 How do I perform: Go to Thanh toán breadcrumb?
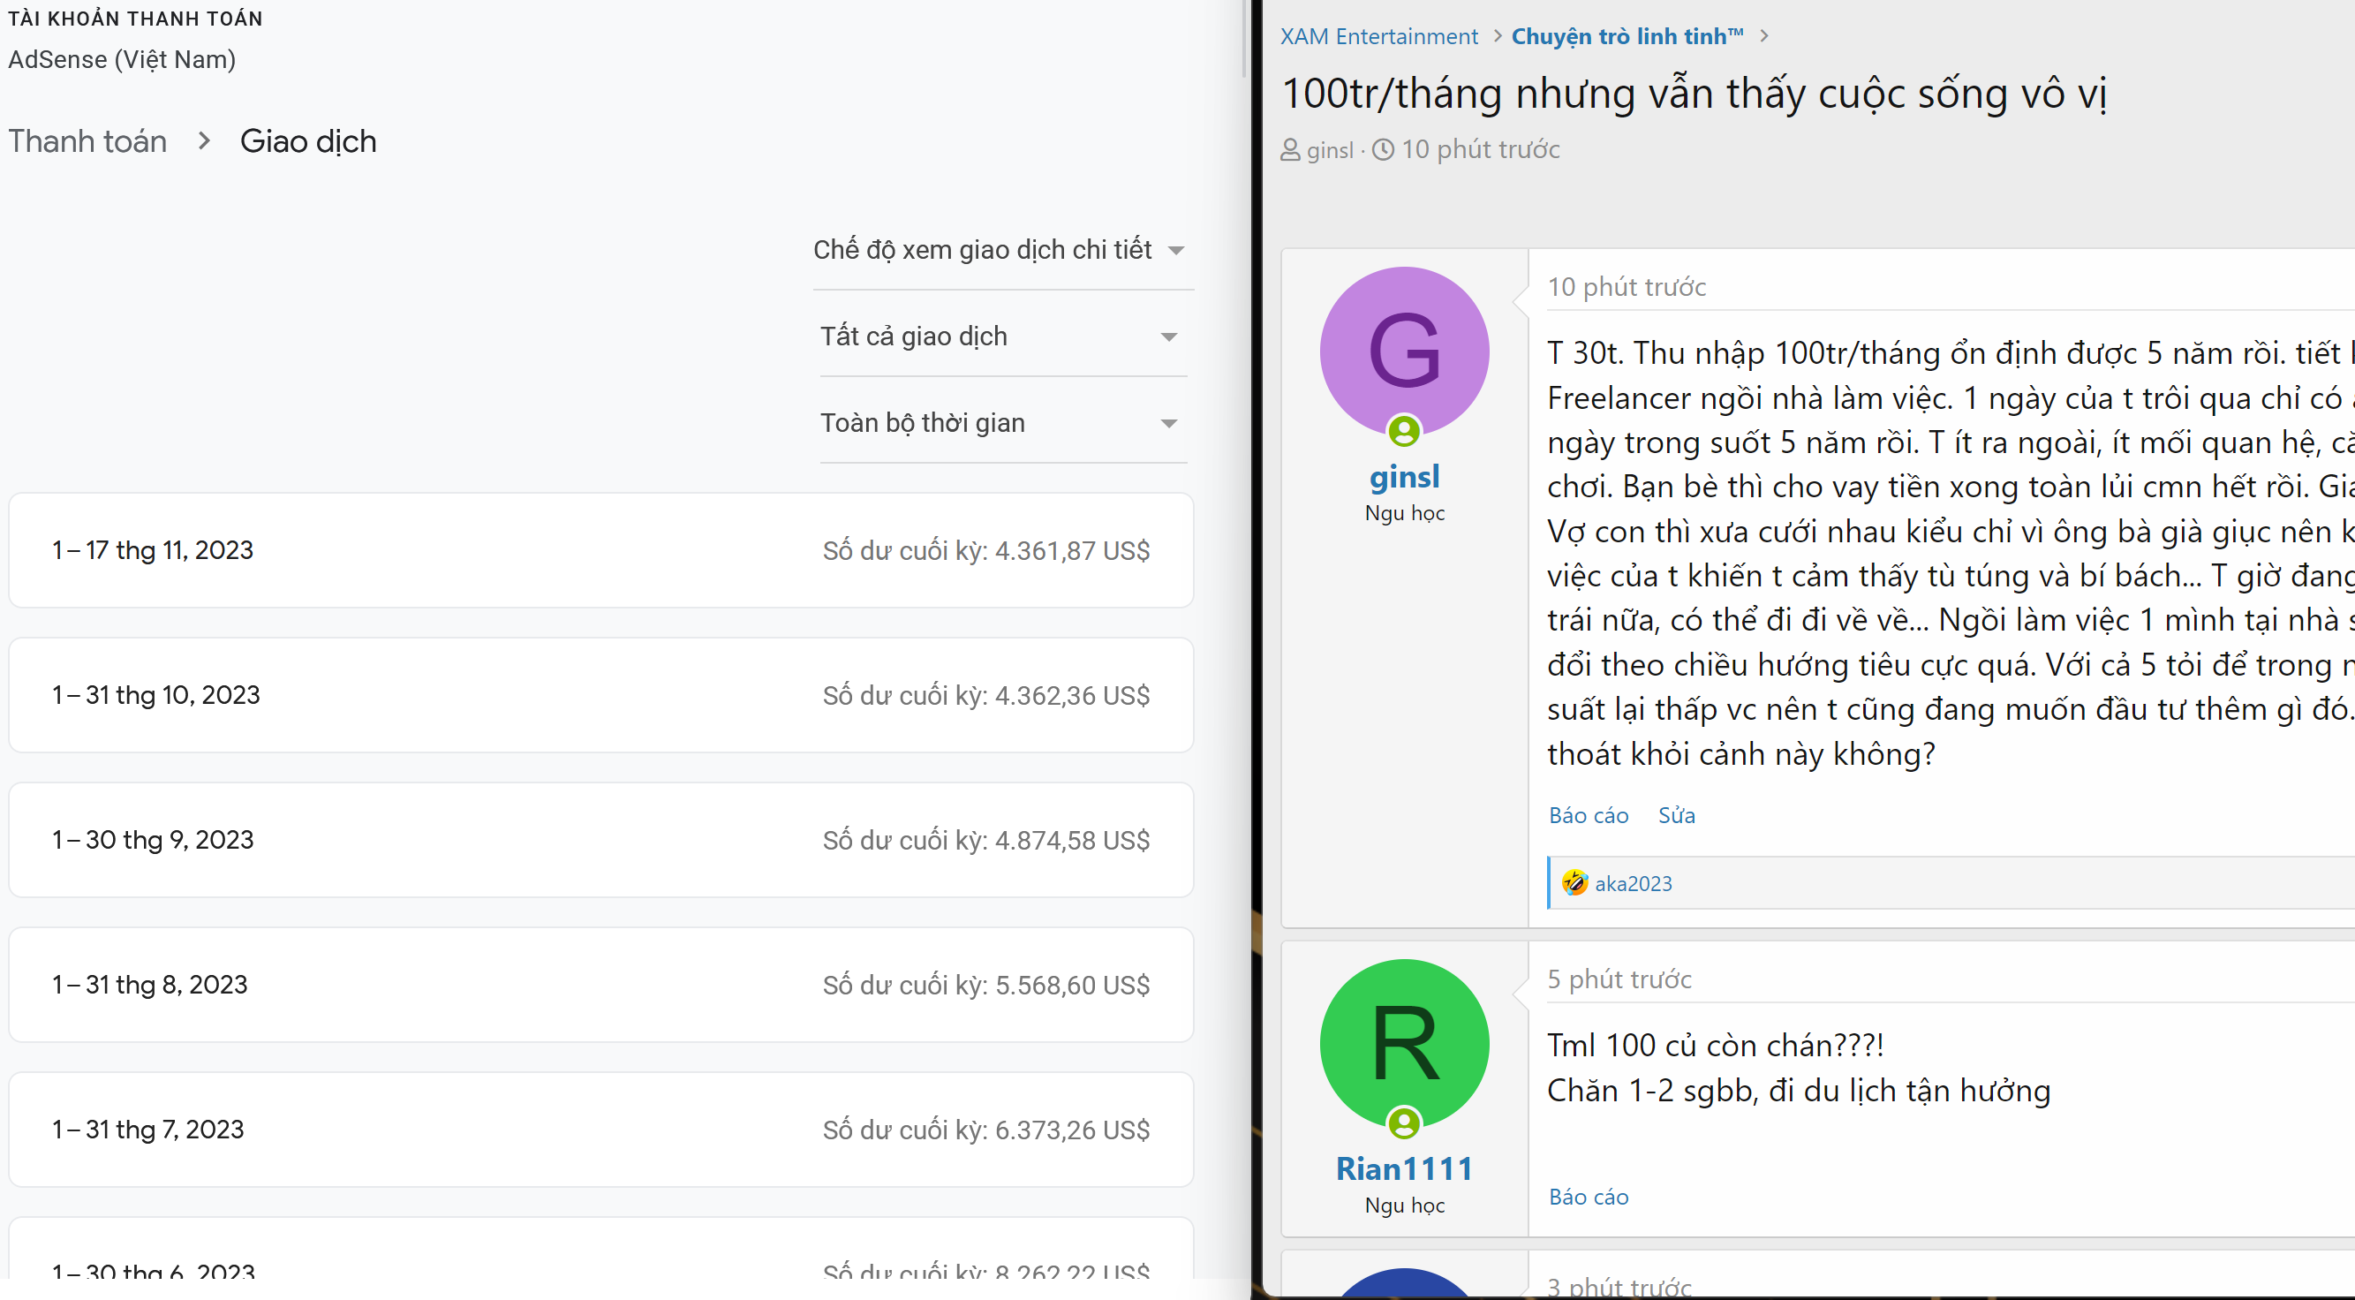87,140
